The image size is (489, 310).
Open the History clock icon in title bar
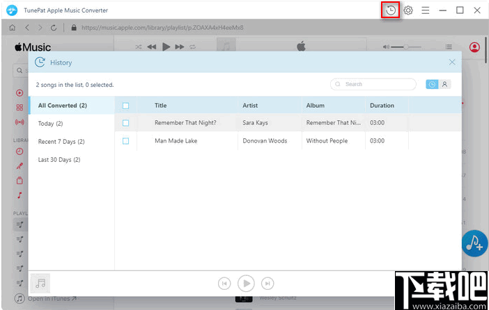391,10
